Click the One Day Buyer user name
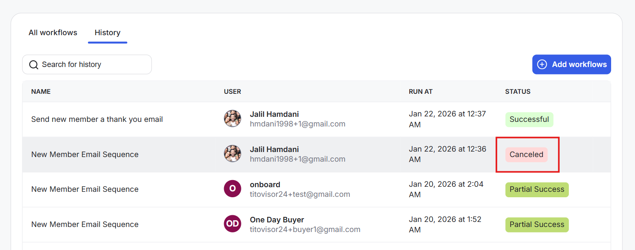Viewport: 635px width, 250px height. tap(277, 220)
